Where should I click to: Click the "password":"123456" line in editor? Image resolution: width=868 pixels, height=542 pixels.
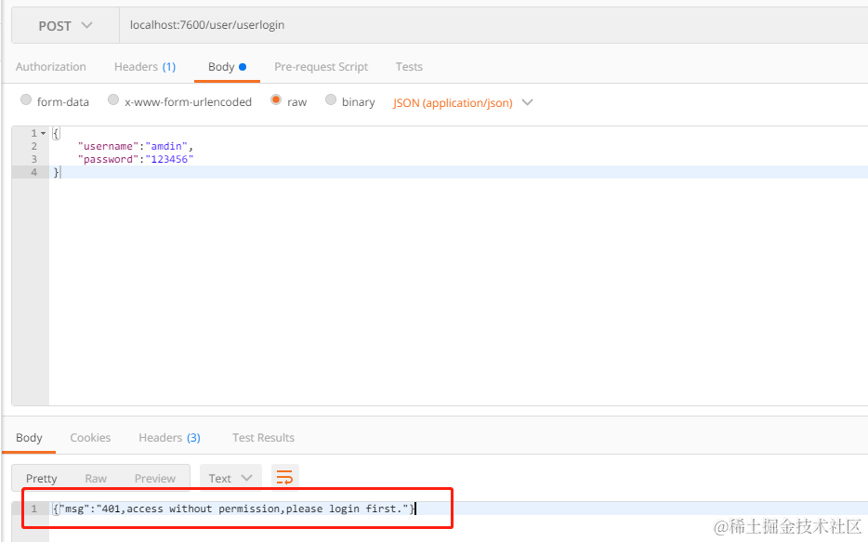[136, 160]
